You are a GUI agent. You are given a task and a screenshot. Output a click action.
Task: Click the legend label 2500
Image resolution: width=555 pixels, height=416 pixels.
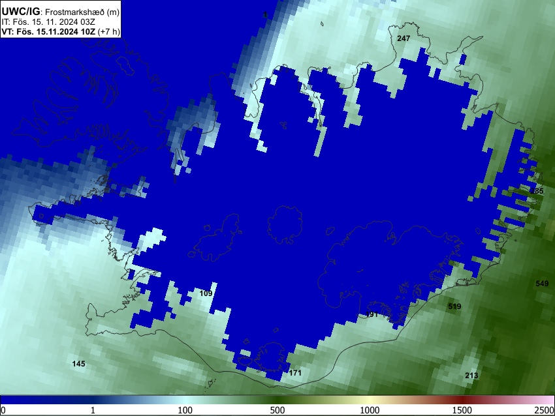(x=545, y=410)
